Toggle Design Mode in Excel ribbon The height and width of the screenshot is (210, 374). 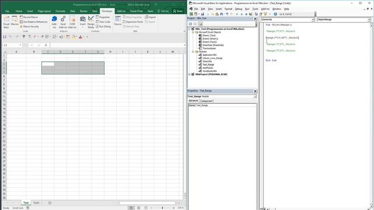[91, 22]
